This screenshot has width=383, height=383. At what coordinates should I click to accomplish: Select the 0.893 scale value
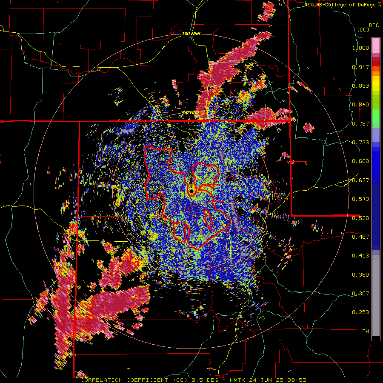(360, 86)
